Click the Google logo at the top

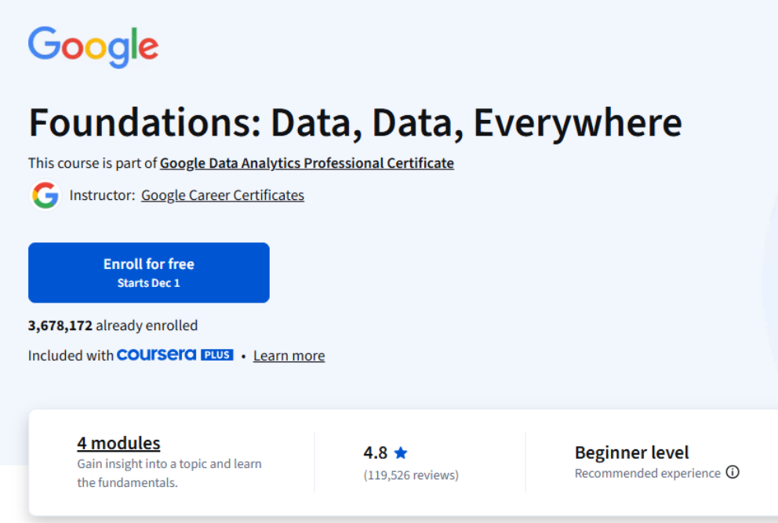click(x=93, y=47)
